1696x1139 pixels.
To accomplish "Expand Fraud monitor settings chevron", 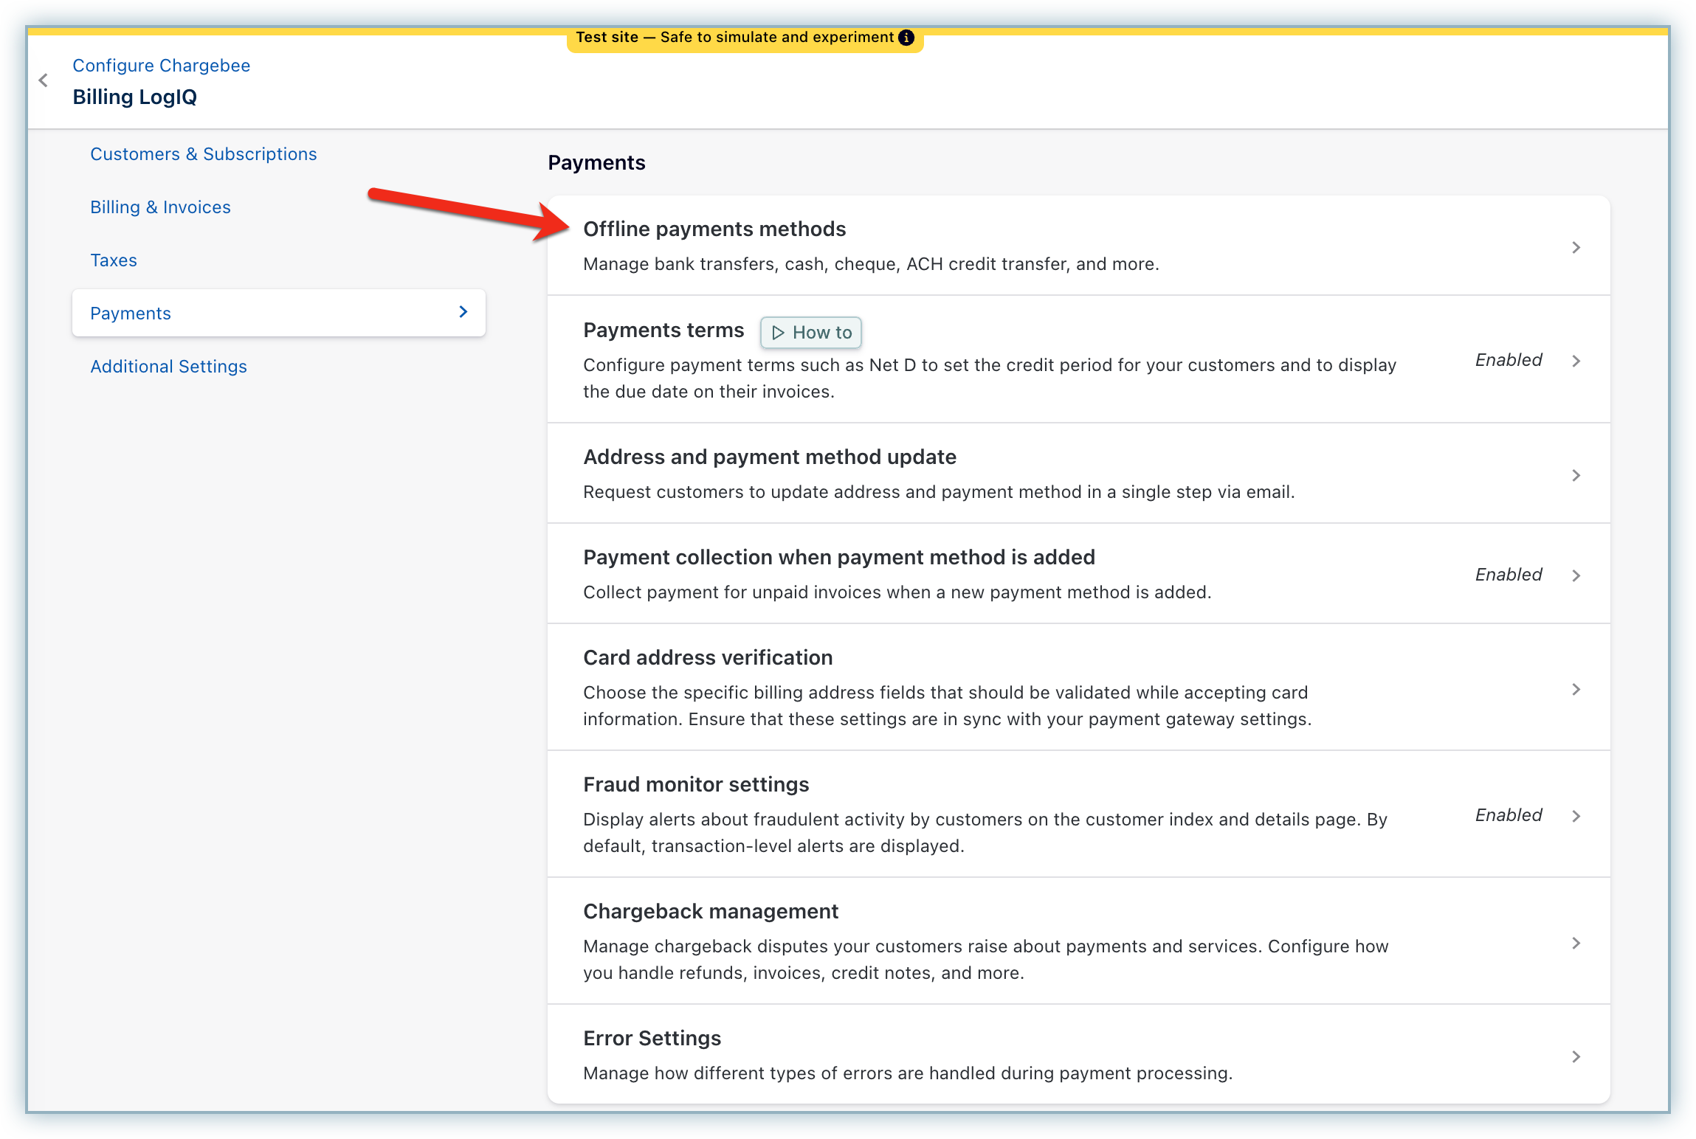I will 1576,816.
